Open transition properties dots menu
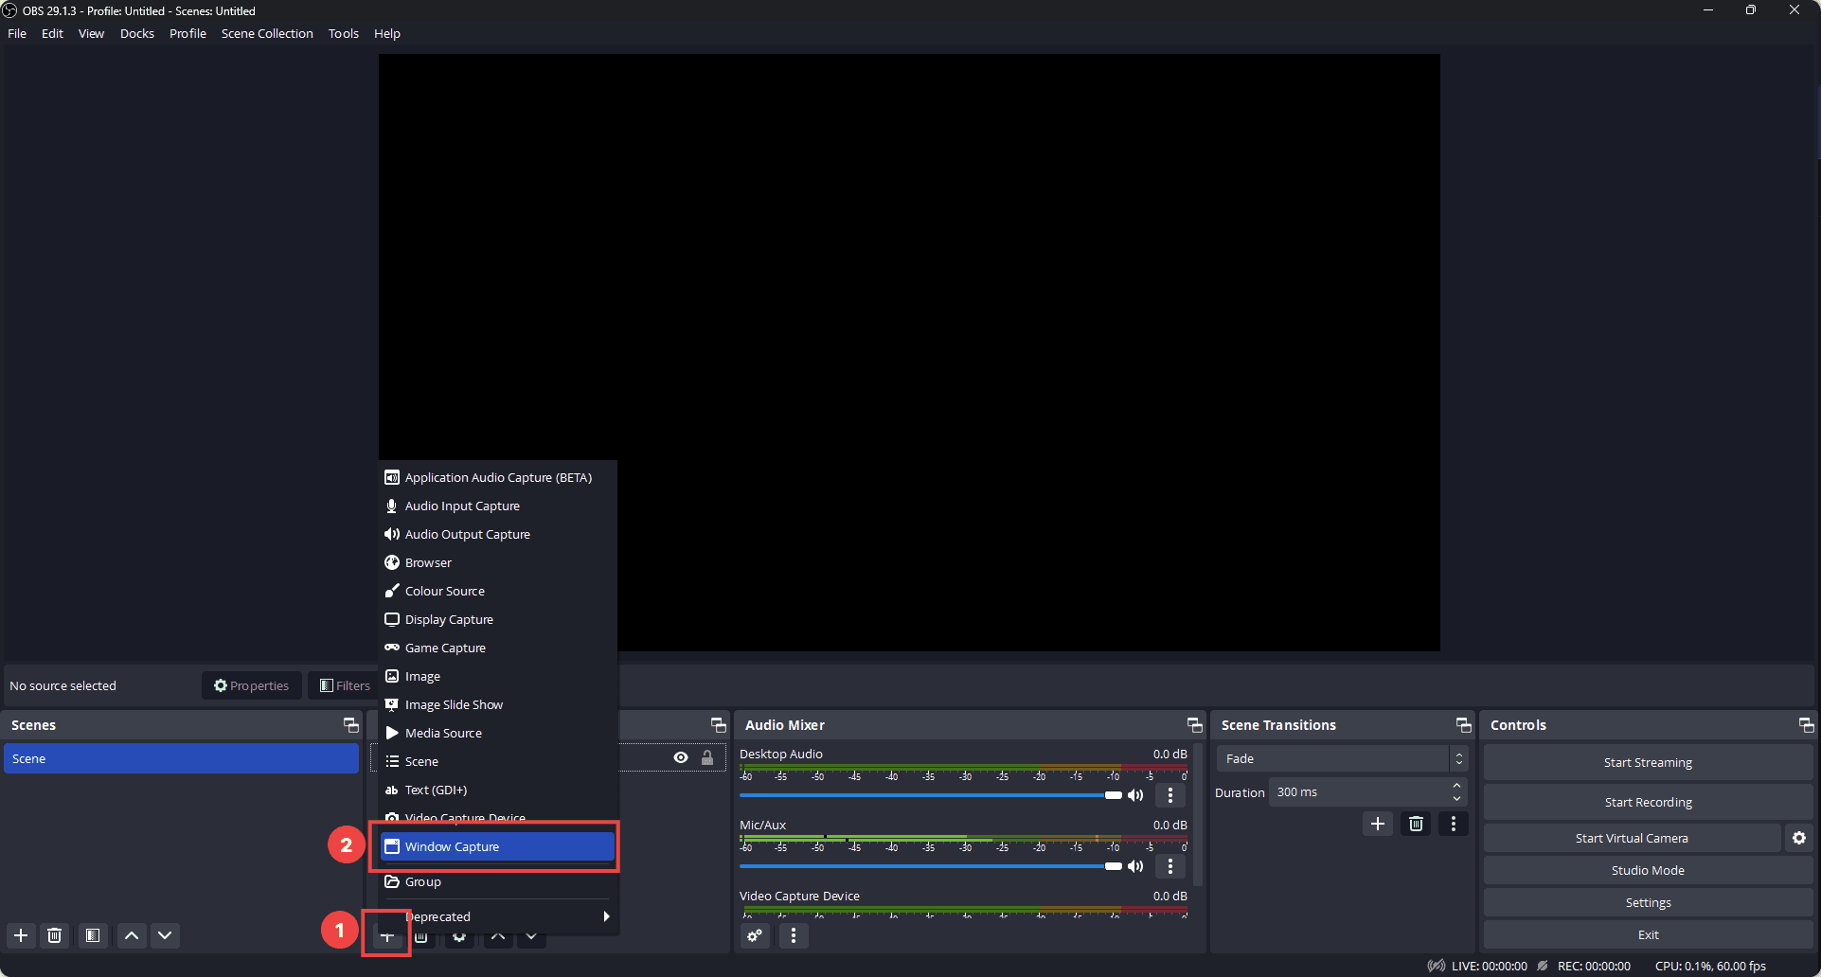1821x977 pixels. pos(1454,824)
